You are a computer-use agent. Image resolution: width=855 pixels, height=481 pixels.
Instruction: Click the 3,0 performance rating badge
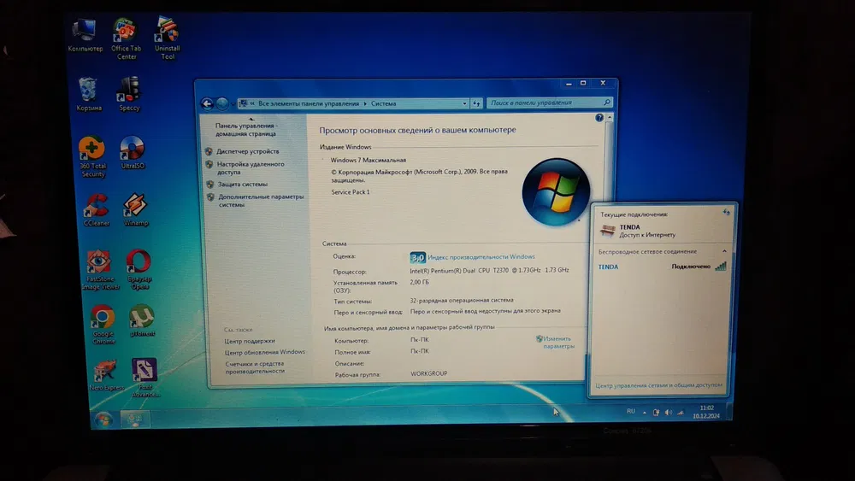[x=418, y=257]
